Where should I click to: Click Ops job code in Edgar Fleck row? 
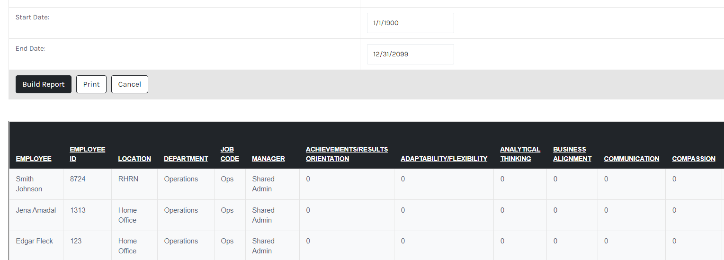(x=227, y=241)
